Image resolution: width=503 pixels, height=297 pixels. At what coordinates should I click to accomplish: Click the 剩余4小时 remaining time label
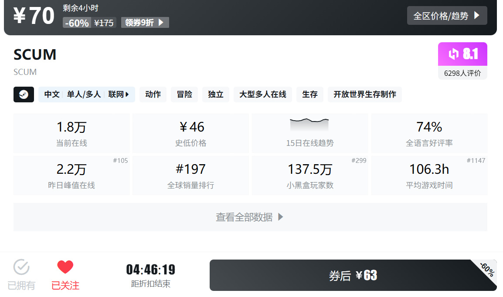[x=81, y=8]
